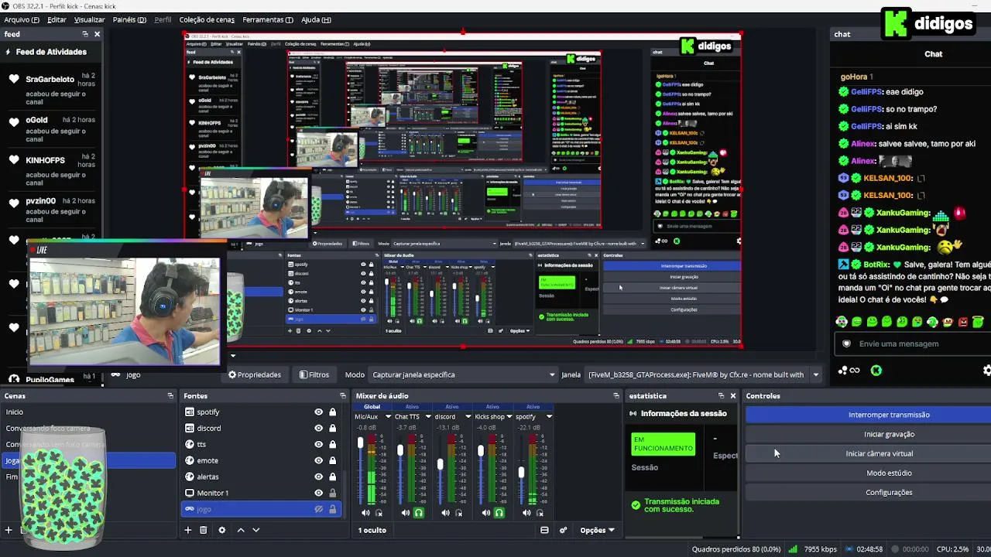Toggle monitoring headphone for Kicks shop
This screenshot has height=557, width=991.
coord(499,513)
